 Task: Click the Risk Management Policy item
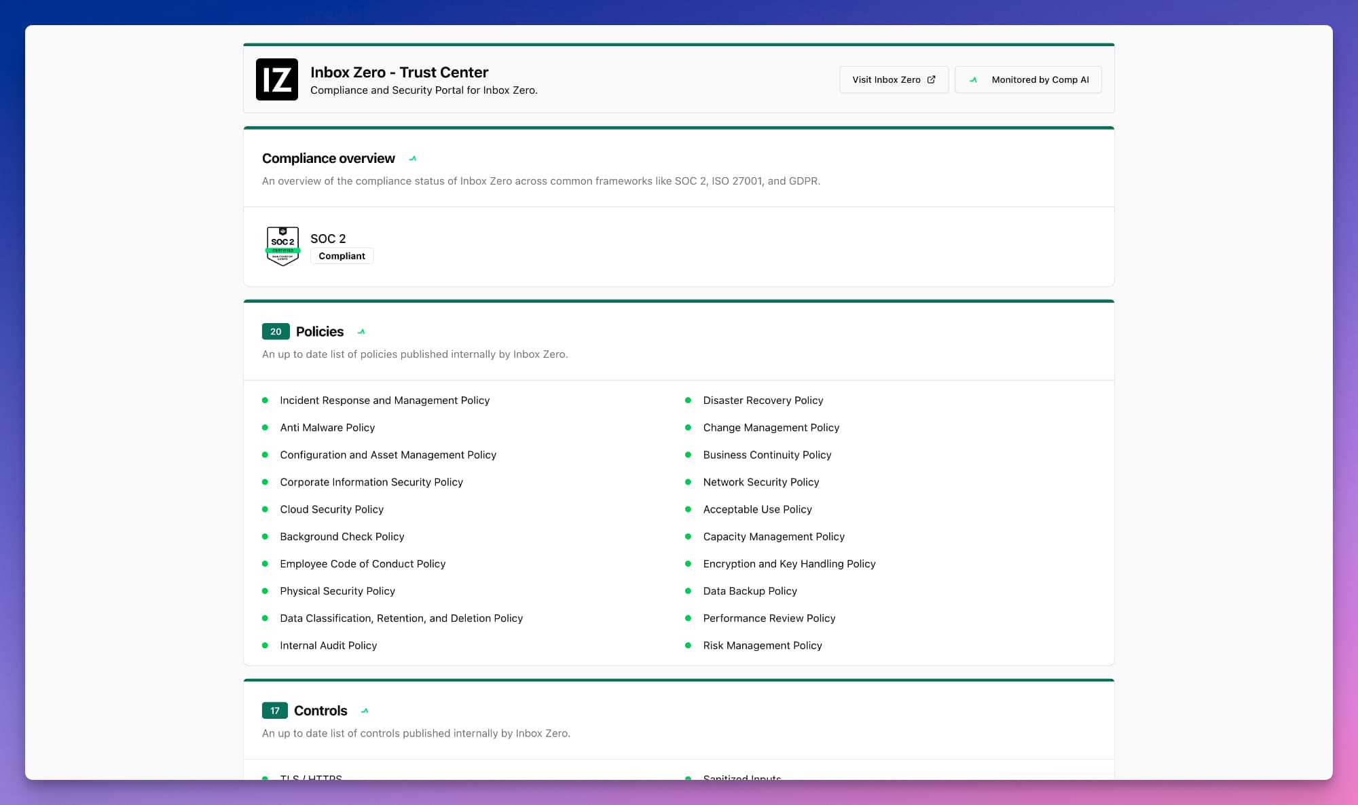pos(762,645)
